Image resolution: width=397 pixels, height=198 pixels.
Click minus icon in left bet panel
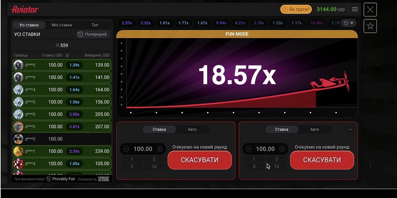126,149
